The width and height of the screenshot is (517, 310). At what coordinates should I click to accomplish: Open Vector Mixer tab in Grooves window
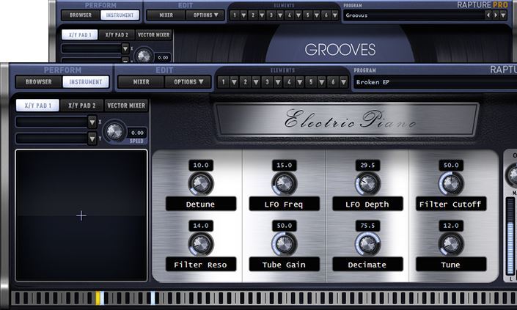(154, 34)
